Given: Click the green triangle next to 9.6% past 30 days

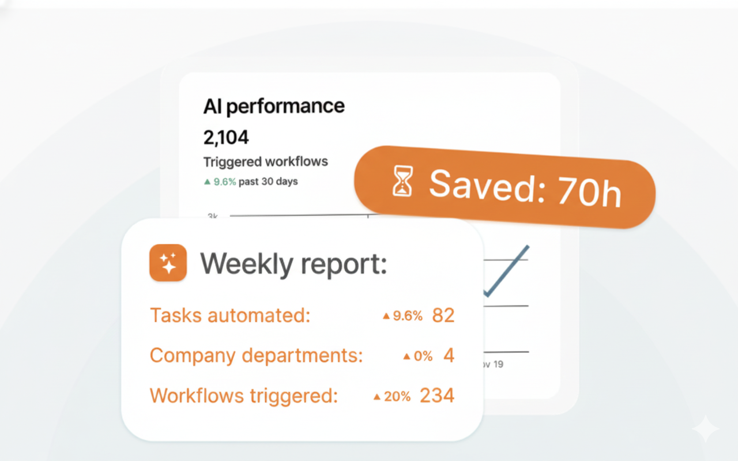Looking at the screenshot, I should (x=207, y=182).
